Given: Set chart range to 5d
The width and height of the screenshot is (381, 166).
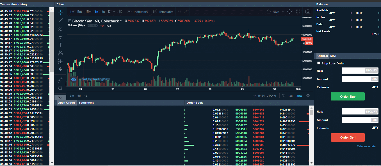Looking at the screenshot, I should (79, 95).
